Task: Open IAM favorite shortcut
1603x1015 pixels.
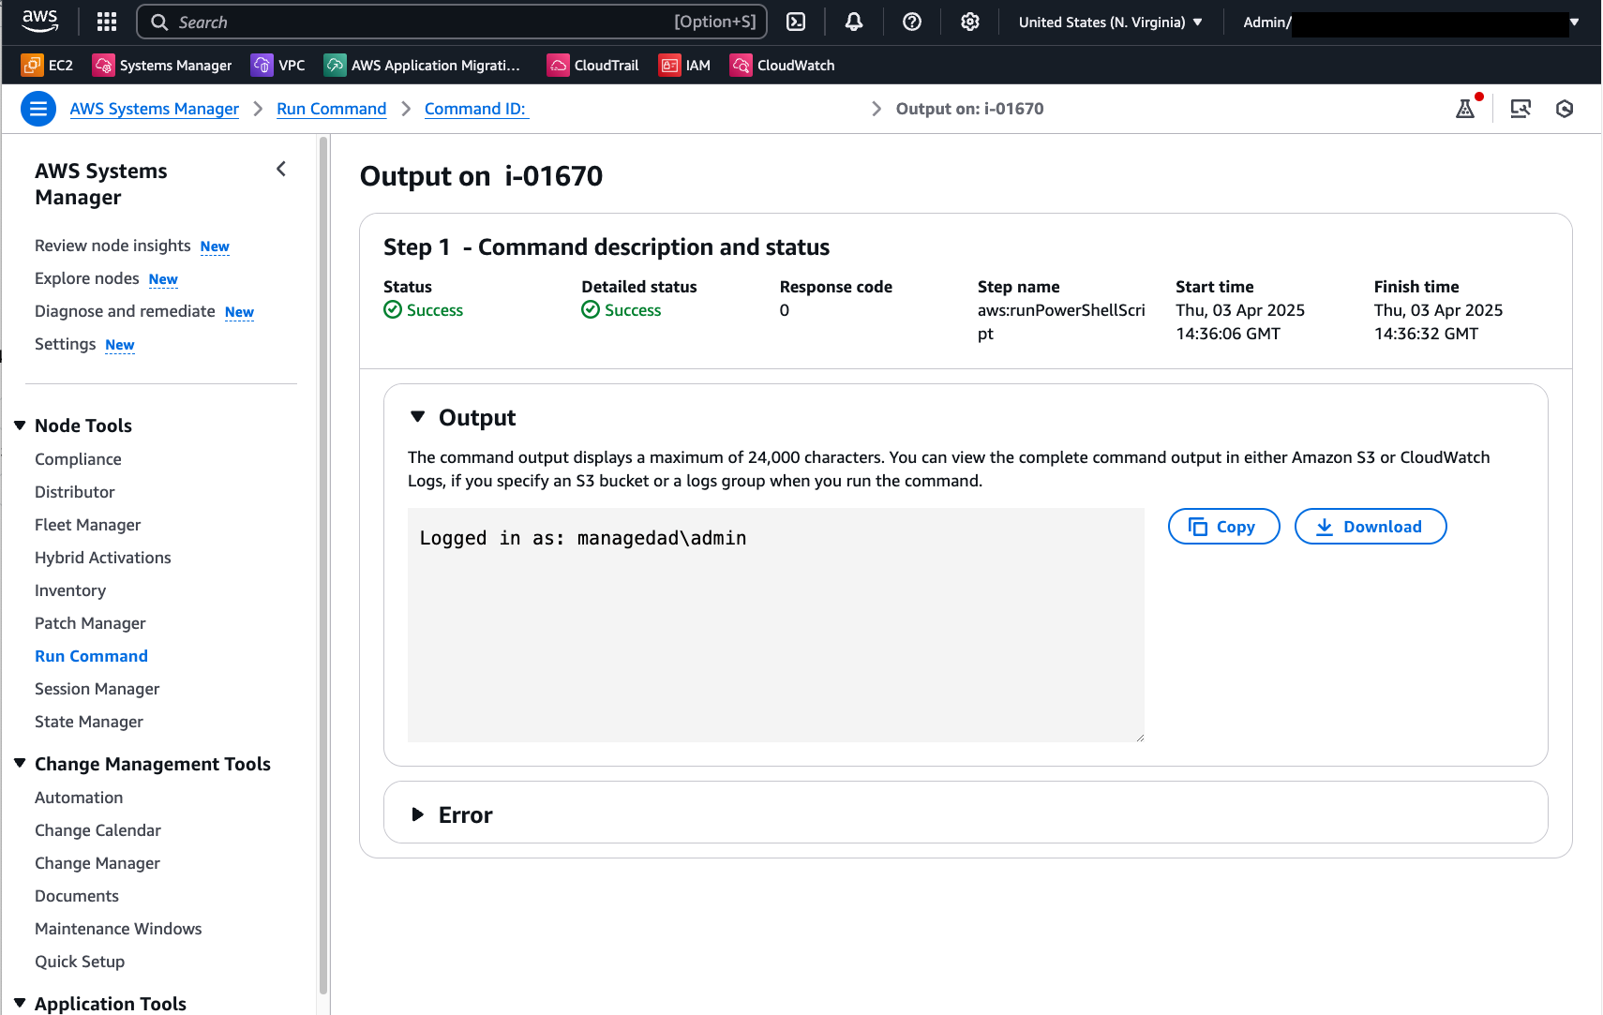Action: click(x=684, y=65)
